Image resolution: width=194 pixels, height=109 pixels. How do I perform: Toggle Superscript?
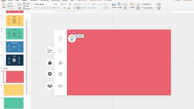point(48,8)
